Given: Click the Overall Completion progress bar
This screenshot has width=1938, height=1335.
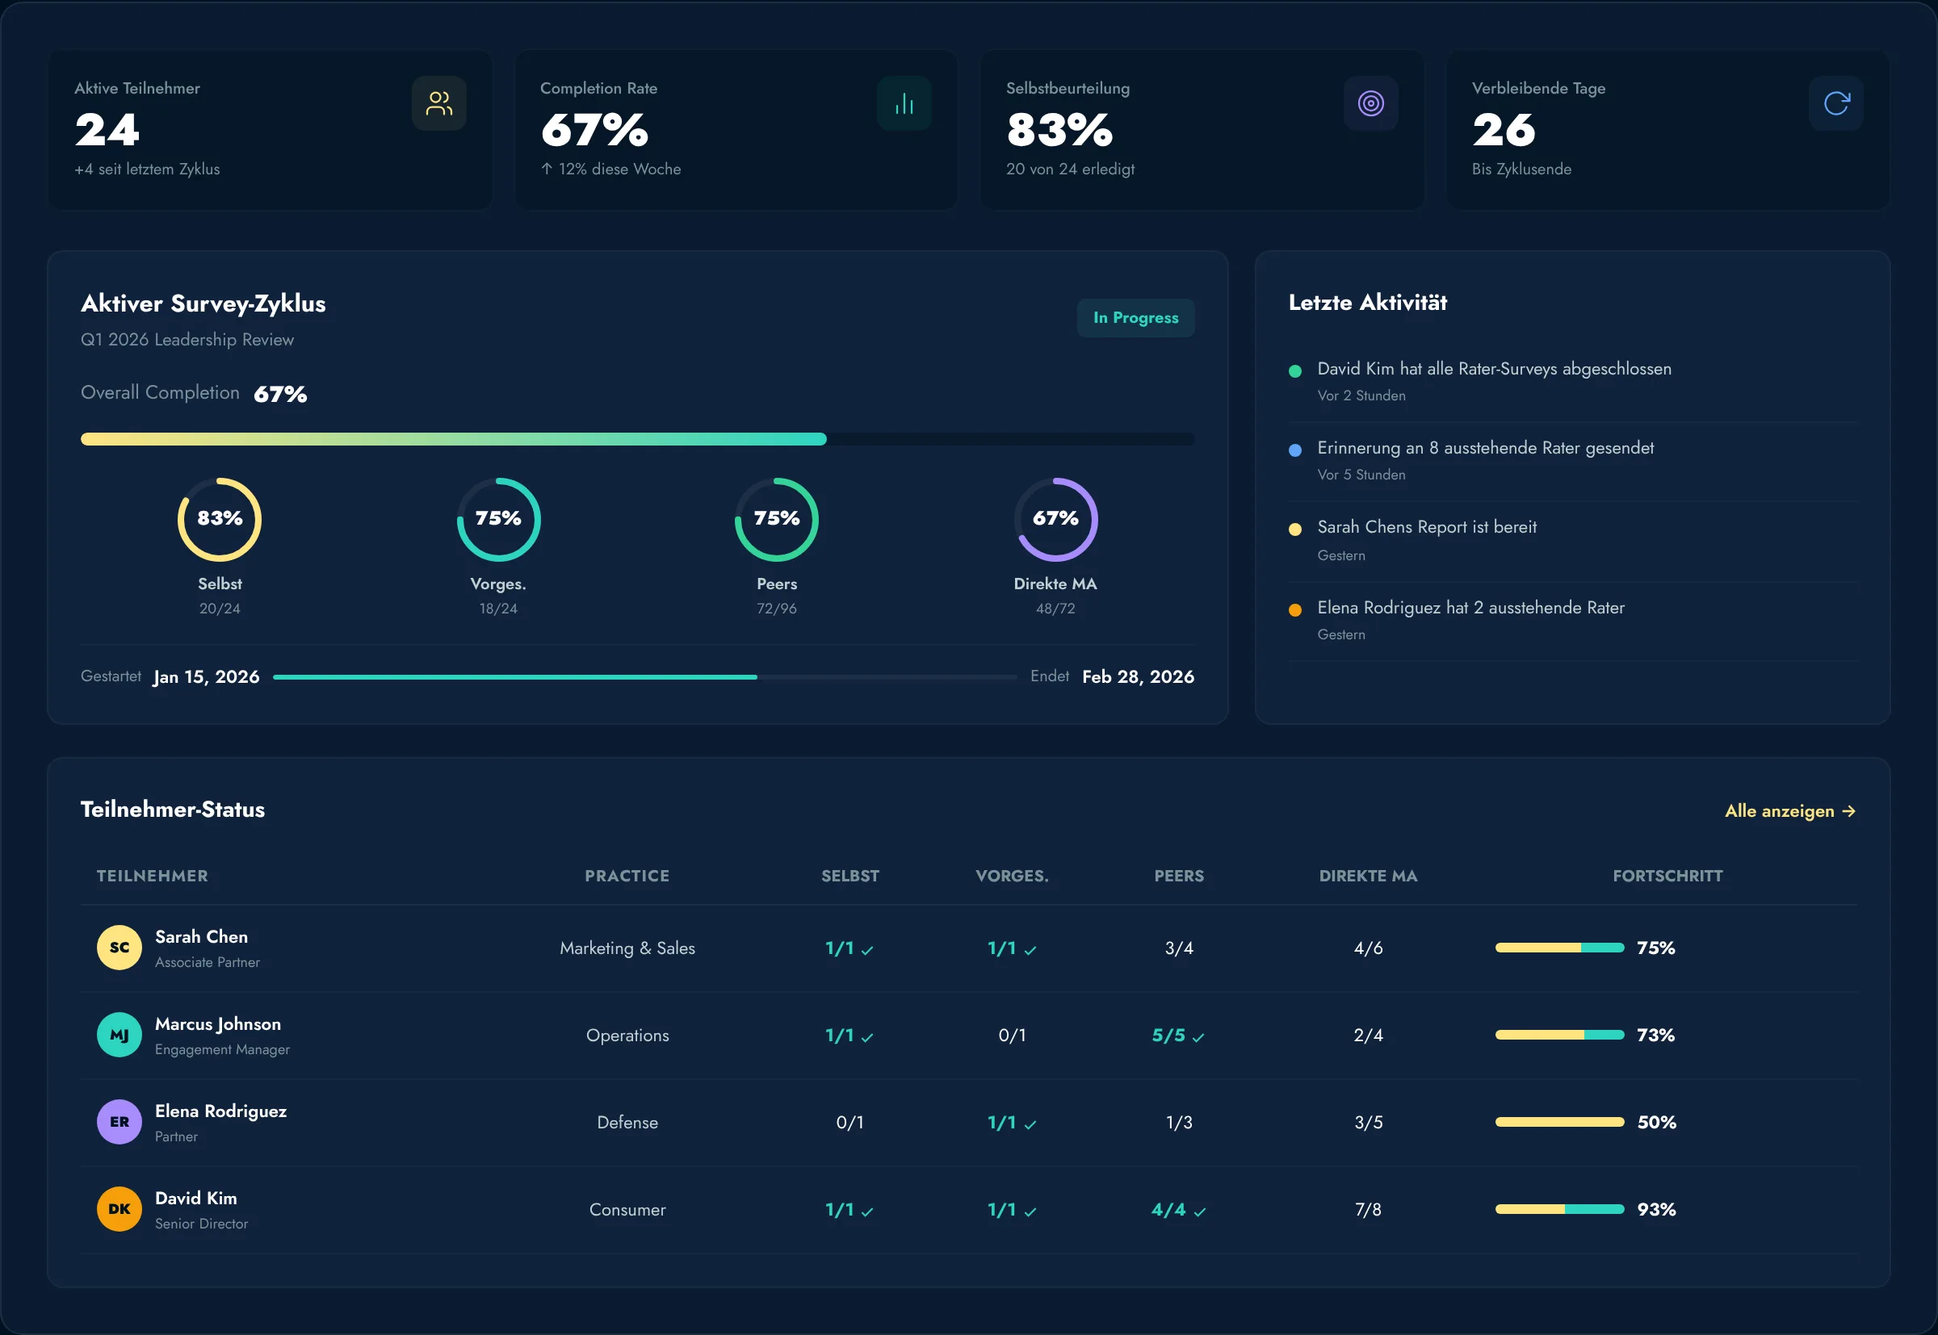Looking at the screenshot, I should coord(638,439).
